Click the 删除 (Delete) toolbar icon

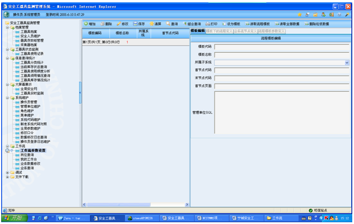coord(102,24)
